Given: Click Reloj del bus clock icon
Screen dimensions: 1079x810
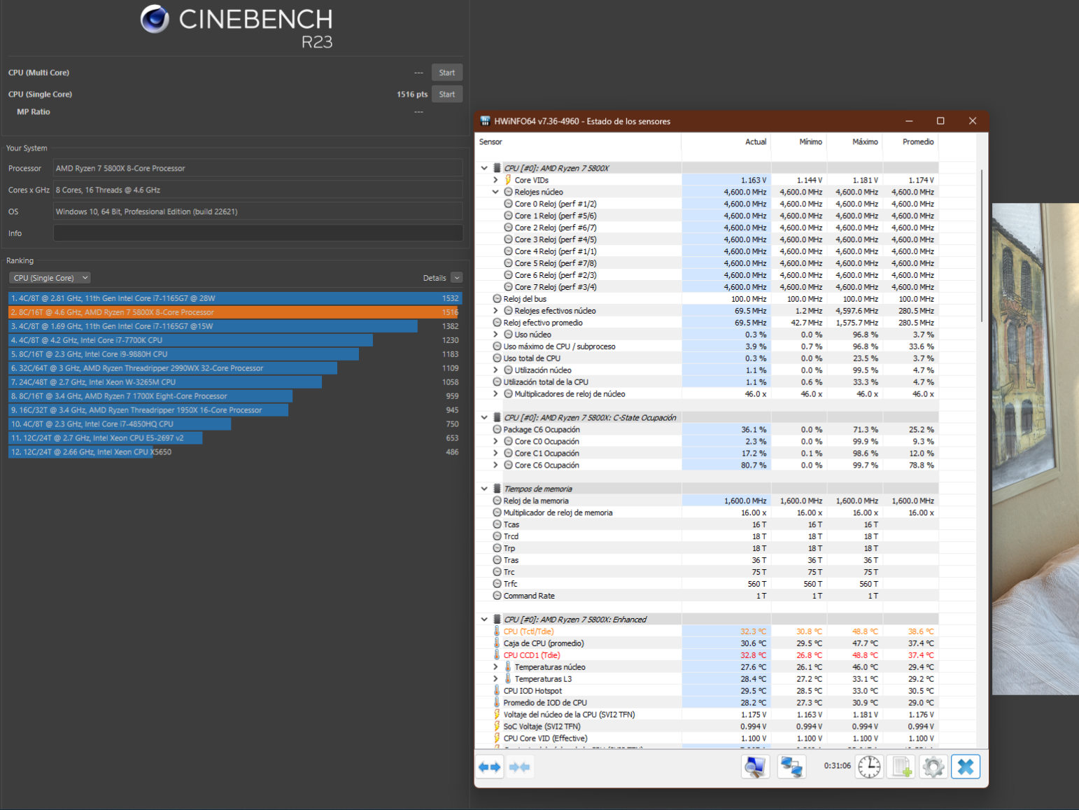Looking at the screenshot, I should [x=497, y=299].
